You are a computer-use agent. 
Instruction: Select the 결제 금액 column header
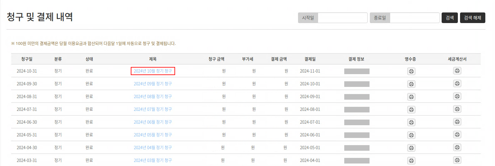[279, 59]
